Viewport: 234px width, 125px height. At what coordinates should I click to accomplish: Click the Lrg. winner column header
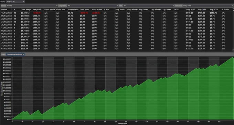pos(156,10)
